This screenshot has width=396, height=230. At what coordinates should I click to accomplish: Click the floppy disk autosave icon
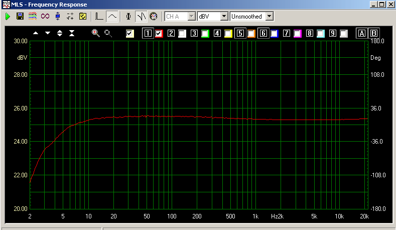click(x=20, y=17)
